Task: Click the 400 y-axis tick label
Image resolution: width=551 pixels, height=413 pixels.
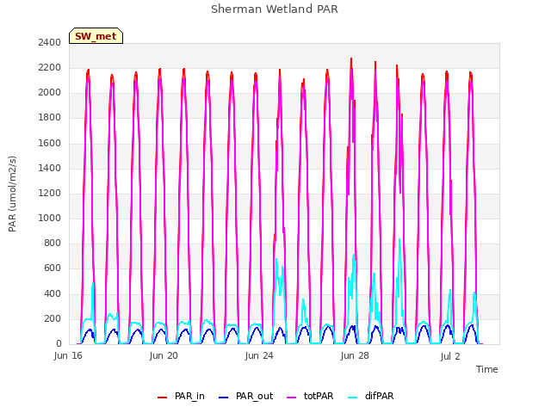Action: tap(53, 293)
